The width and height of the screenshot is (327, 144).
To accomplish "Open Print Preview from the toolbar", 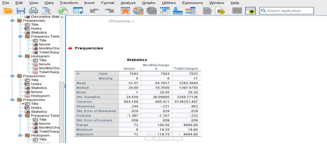I will point(46,11).
